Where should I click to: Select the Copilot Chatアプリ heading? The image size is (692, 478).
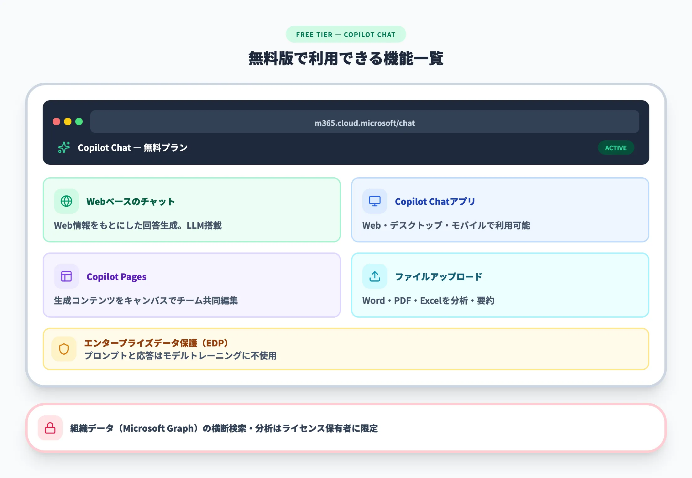[435, 201]
